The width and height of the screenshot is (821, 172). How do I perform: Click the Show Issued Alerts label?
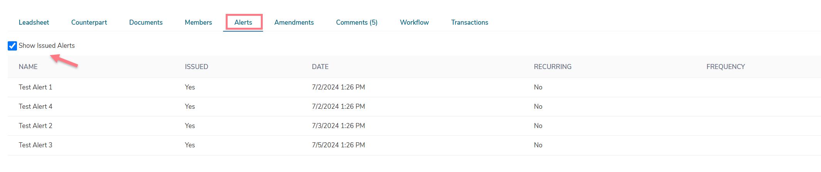(47, 46)
